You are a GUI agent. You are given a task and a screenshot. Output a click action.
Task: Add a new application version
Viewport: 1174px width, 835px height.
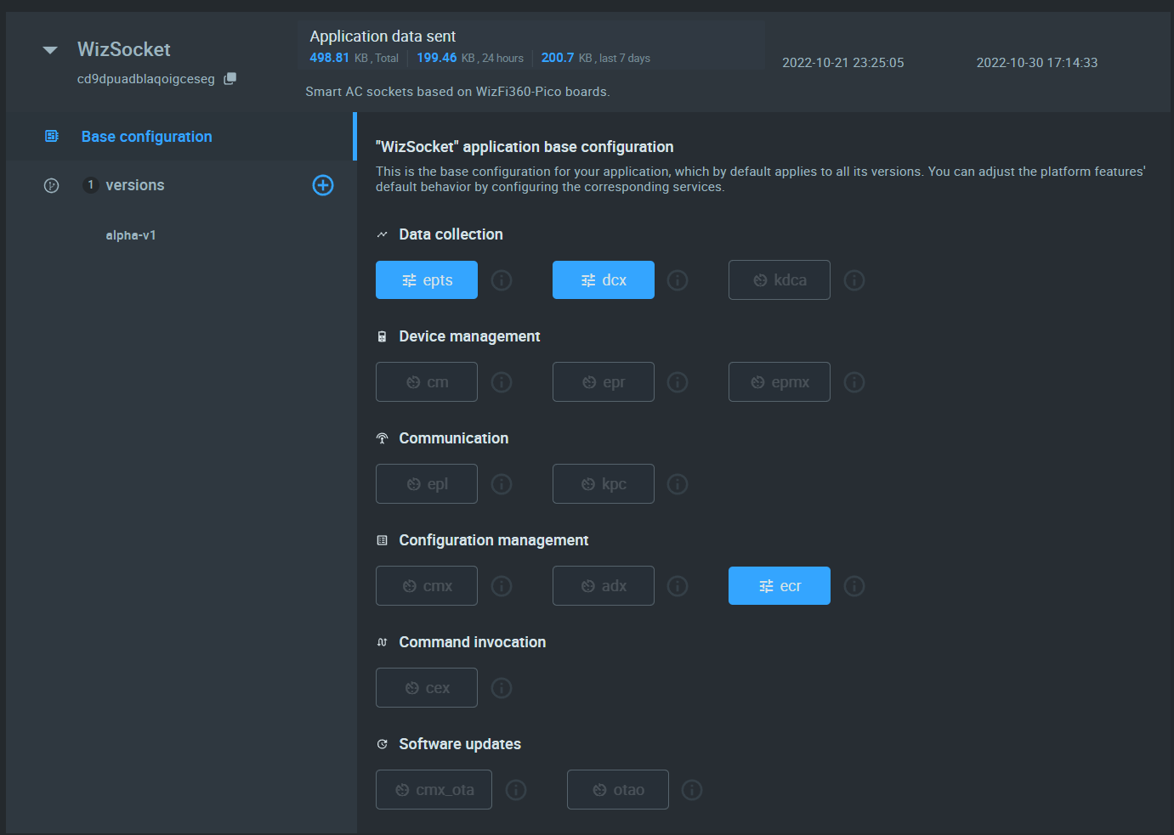(x=323, y=185)
